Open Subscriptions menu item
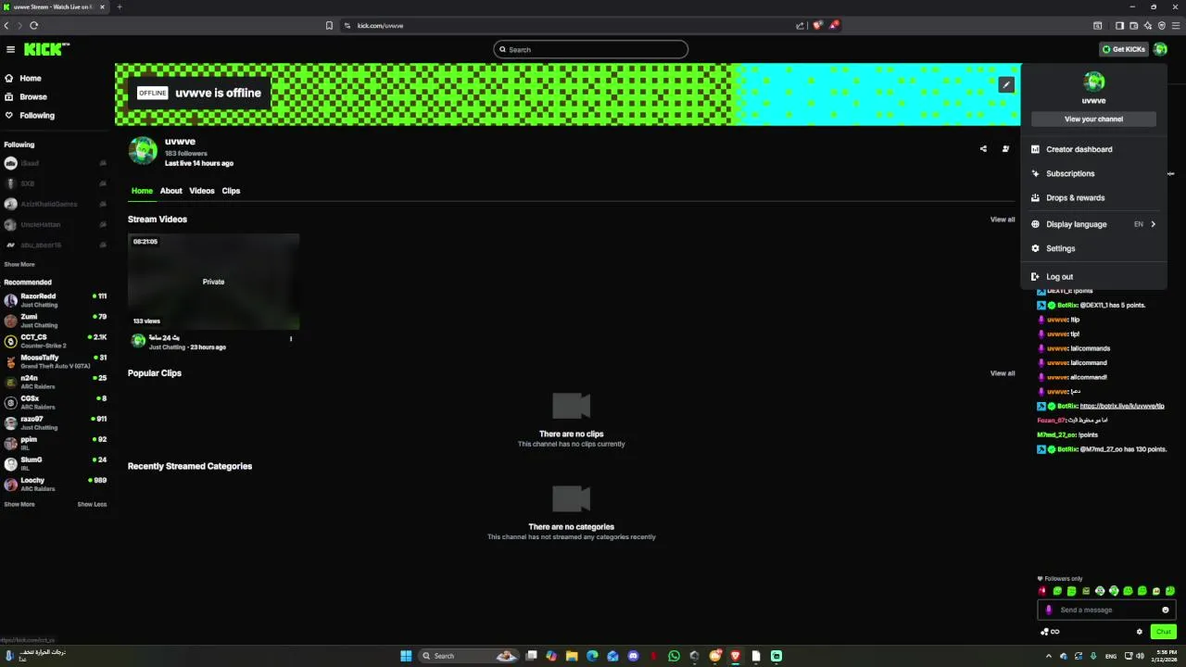Screen dimensions: 1186x667 [1093, 173]
